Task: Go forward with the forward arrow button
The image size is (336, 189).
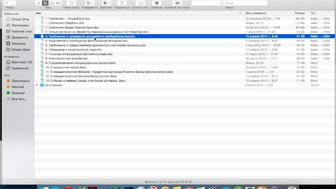Action: [13, 3]
